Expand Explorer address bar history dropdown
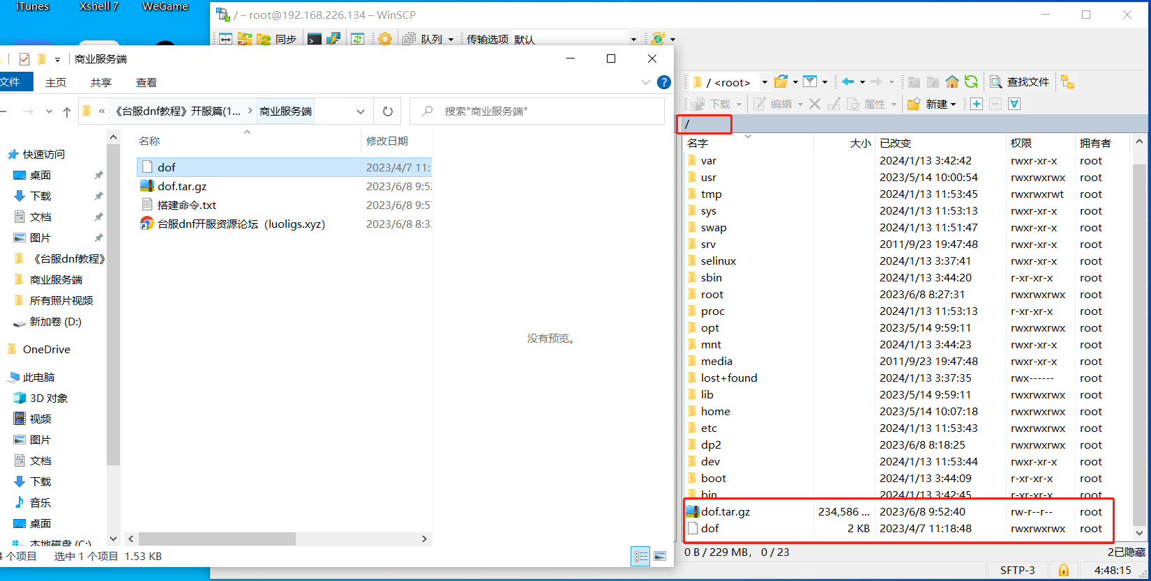1151x581 pixels. click(361, 111)
